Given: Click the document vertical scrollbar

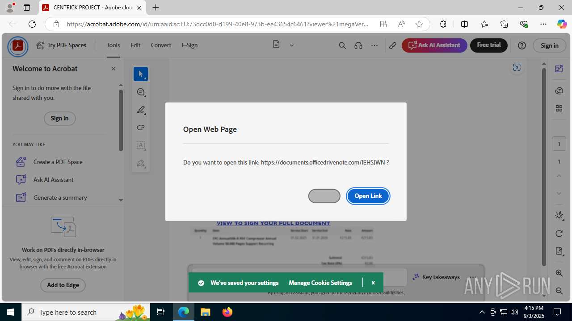Looking at the screenshot, I should [544, 167].
